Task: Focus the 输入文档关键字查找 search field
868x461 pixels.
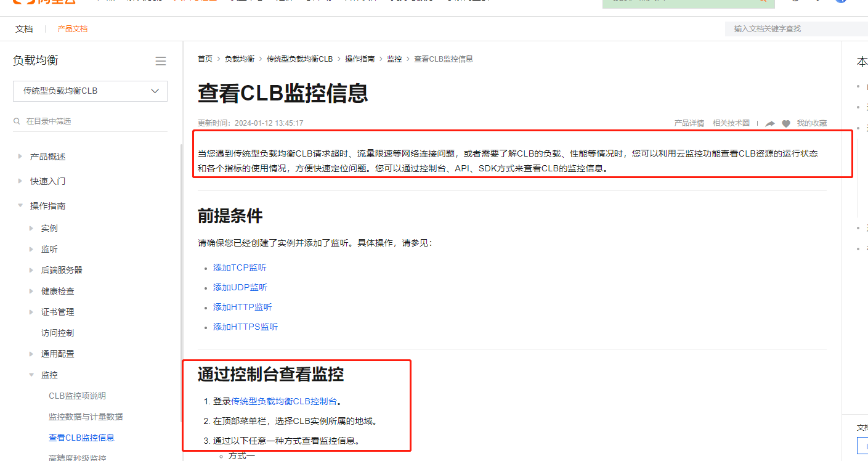Action: (797, 28)
